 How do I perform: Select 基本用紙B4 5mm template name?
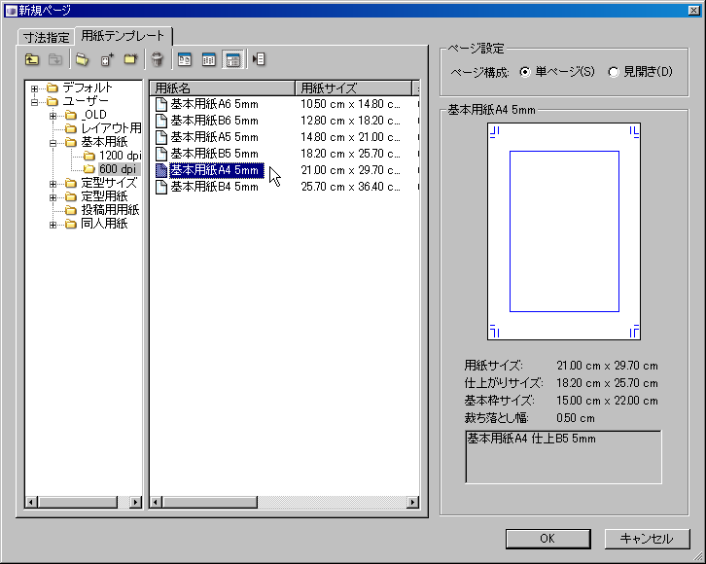click(214, 187)
